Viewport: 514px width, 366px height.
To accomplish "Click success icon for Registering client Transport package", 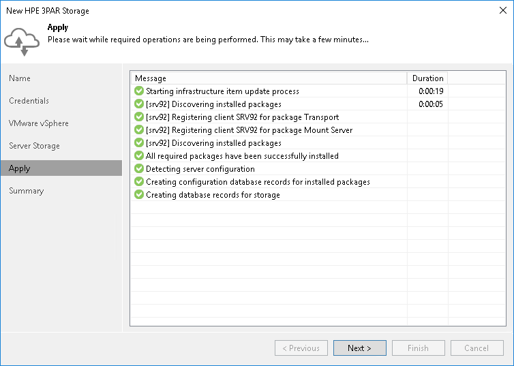I will 139,117.
